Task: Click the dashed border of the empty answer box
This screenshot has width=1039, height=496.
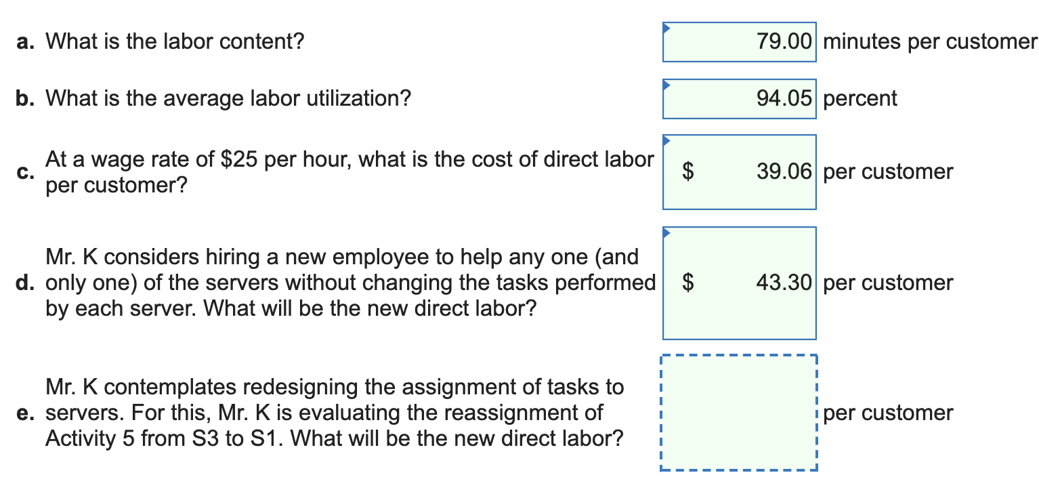Action: click(x=739, y=354)
